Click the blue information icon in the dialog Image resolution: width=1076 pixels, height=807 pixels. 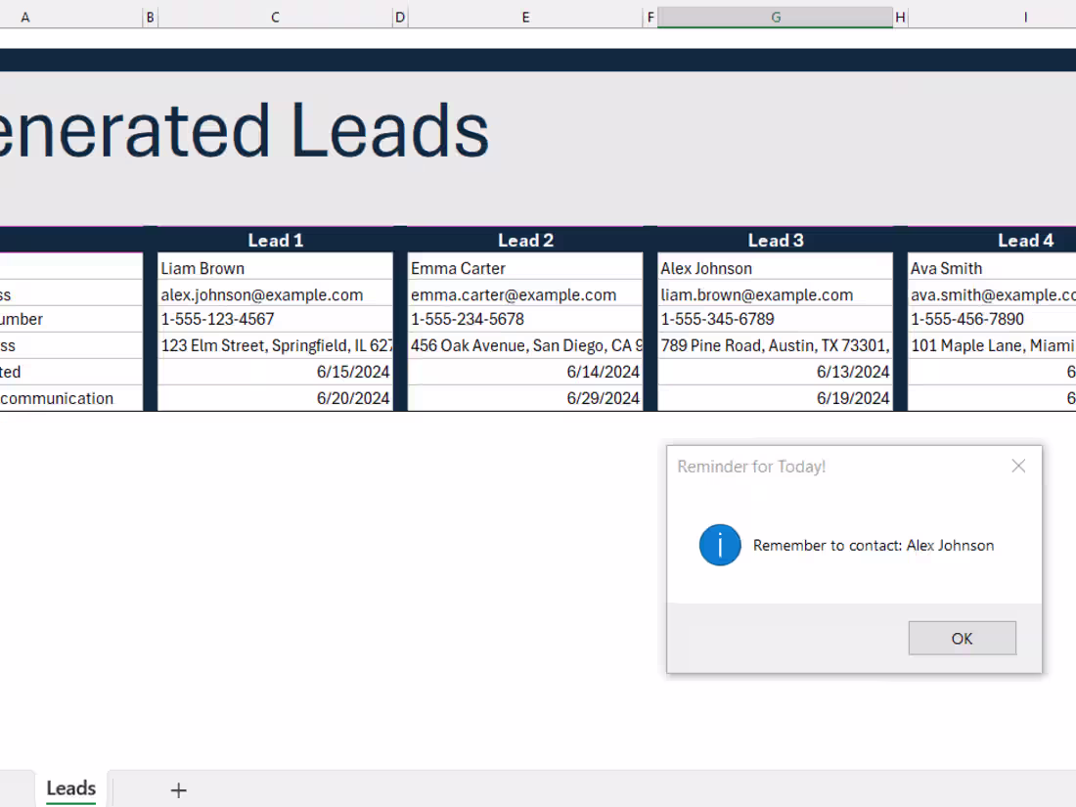tap(720, 546)
